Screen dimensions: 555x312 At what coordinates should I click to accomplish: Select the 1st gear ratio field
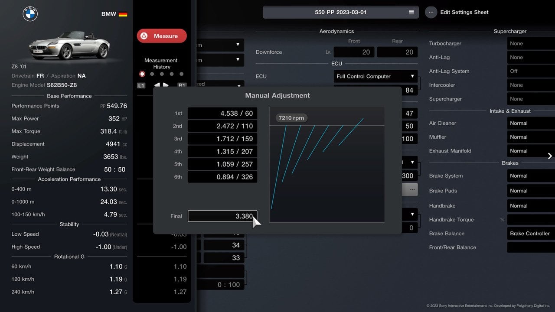(222, 114)
